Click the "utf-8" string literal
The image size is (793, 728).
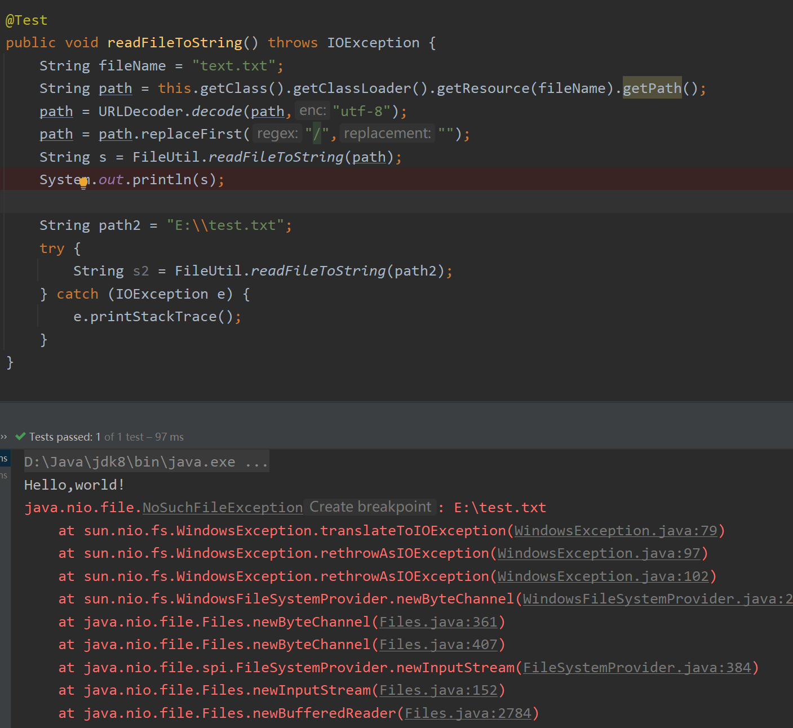(362, 112)
